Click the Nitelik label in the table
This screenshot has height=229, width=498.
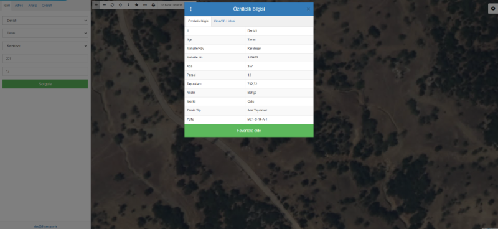(x=191, y=93)
